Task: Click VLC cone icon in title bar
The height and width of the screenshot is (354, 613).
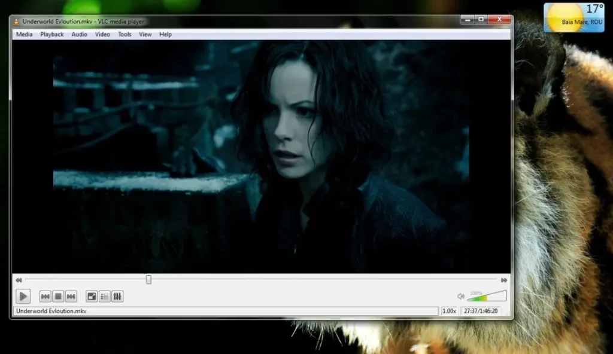Action: [16, 22]
